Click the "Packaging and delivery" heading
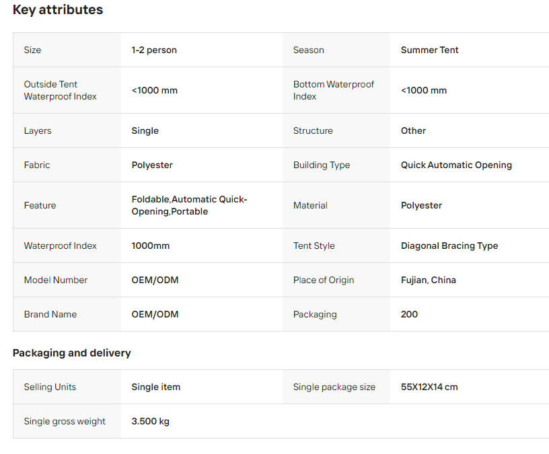 [x=72, y=353]
